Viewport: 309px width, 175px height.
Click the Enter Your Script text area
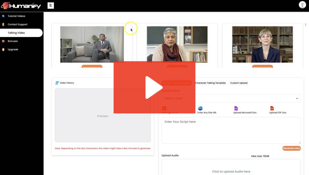tap(231, 131)
